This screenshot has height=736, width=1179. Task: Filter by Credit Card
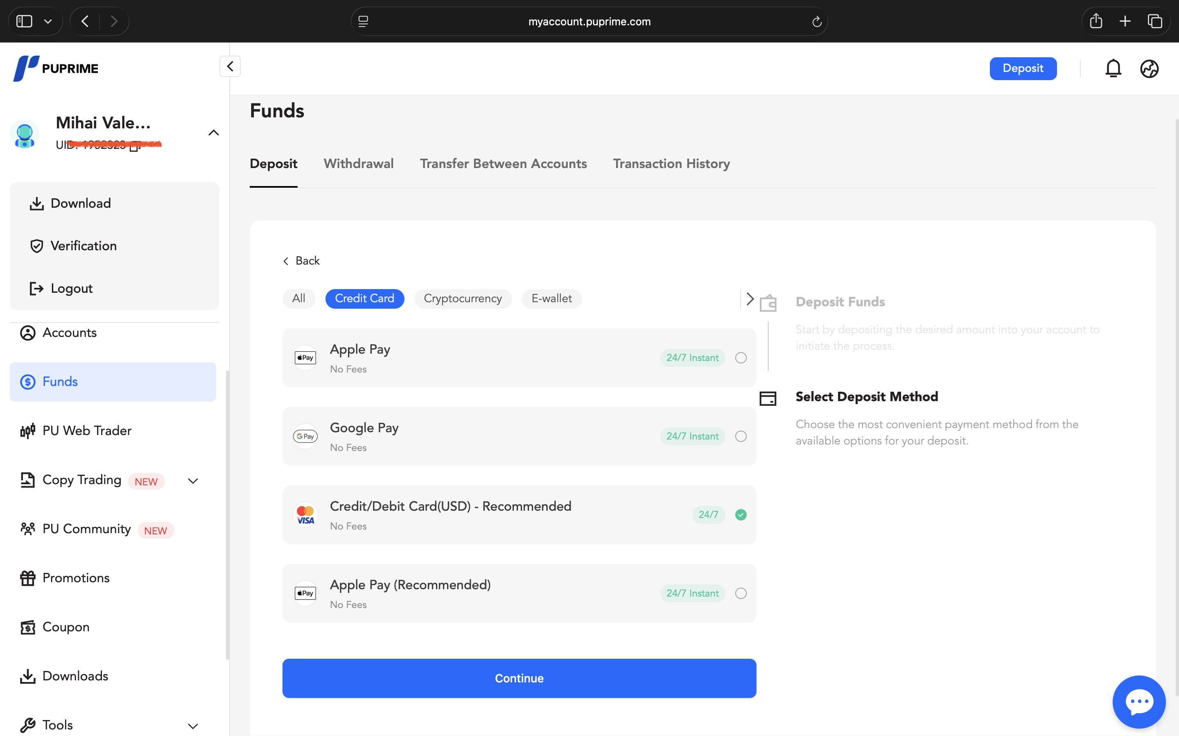pyautogui.click(x=364, y=298)
